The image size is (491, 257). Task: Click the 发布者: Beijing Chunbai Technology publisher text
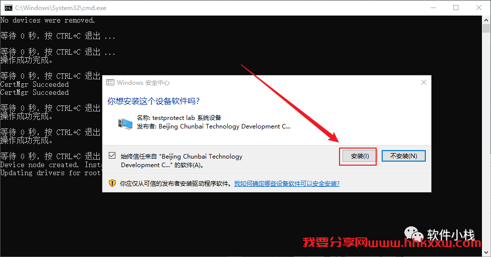click(x=214, y=126)
